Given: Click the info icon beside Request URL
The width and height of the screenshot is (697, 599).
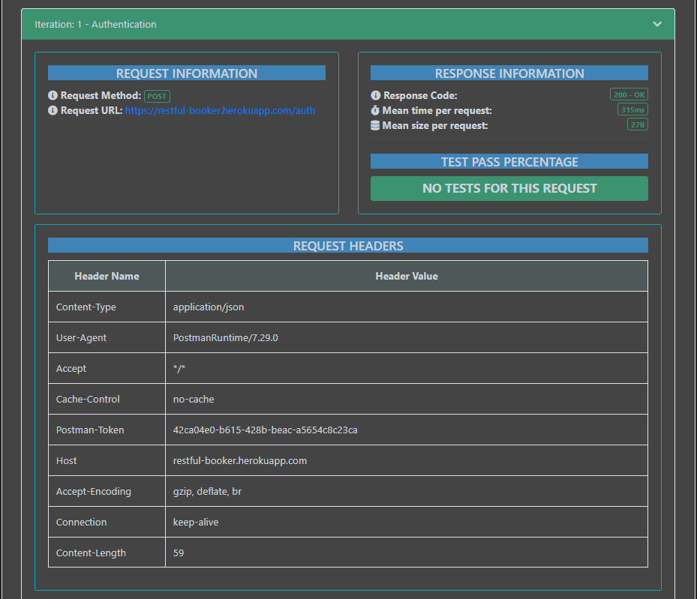Looking at the screenshot, I should pos(53,110).
